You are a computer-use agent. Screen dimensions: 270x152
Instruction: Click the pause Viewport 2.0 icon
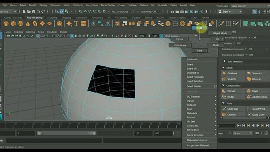point(206,11)
